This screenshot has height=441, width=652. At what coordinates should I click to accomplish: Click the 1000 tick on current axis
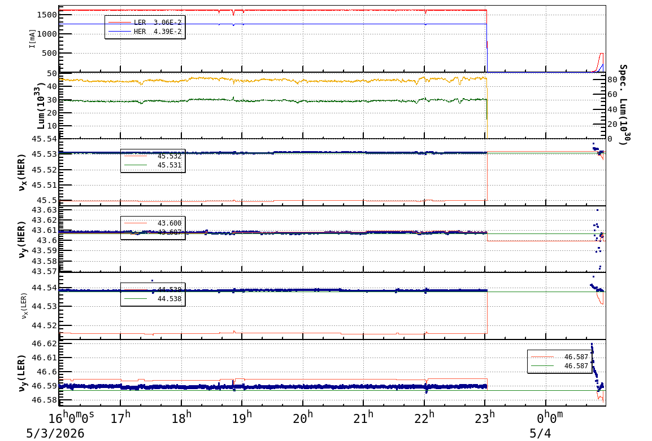click(46, 34)
